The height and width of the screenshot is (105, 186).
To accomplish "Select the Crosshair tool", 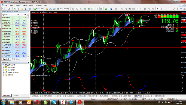I will click(x=161, y=9).
